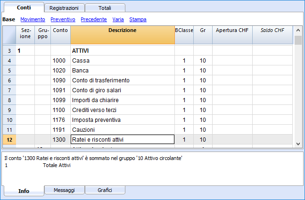Switch to the Conti tab
Screen dimensions: 305x200
coord(24,8)
